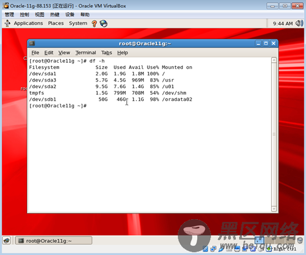Open the System menu in GNOME panel
The width and height of the screenshot is (306, 255).
tap(78, 23)
